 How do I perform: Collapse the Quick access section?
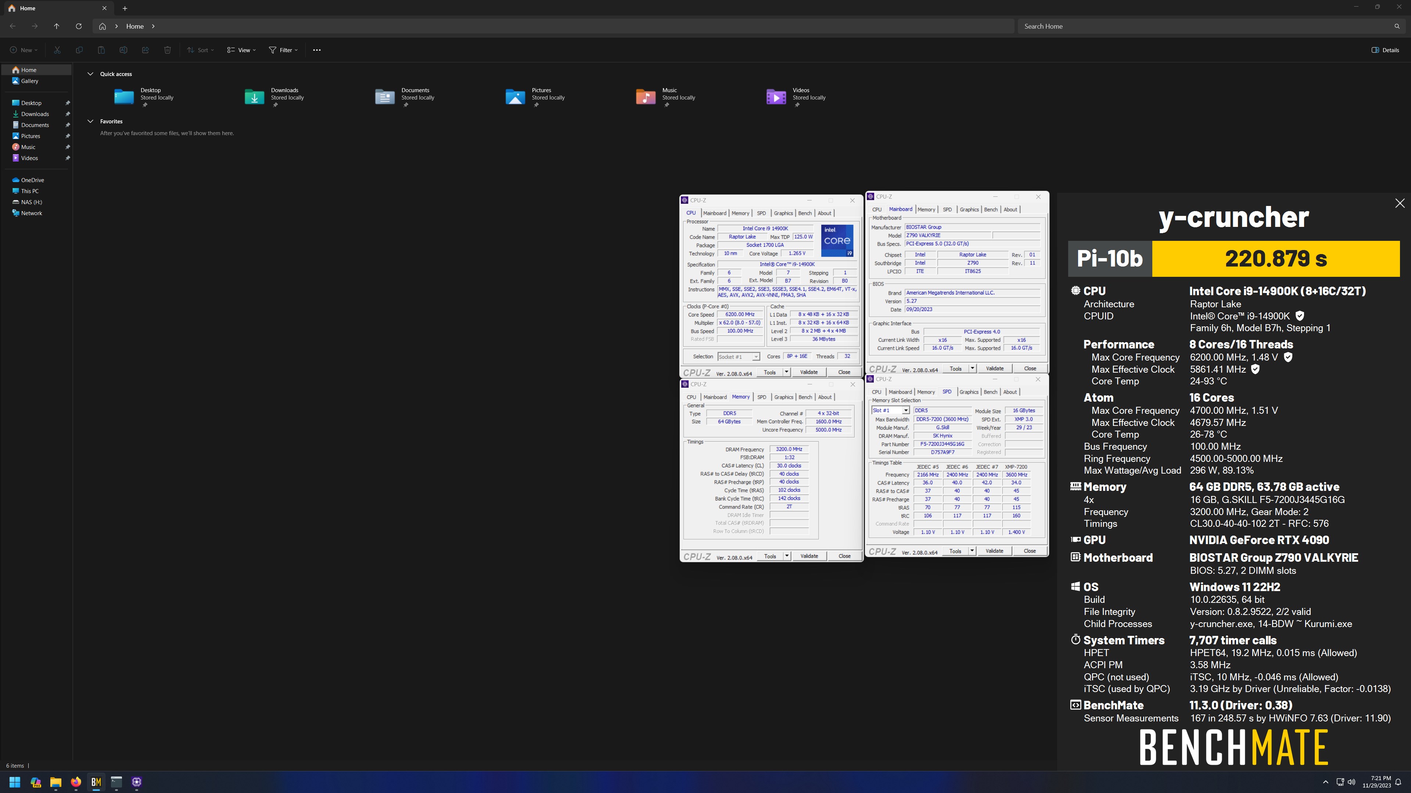pyautogui.click(x=90, y=74)
